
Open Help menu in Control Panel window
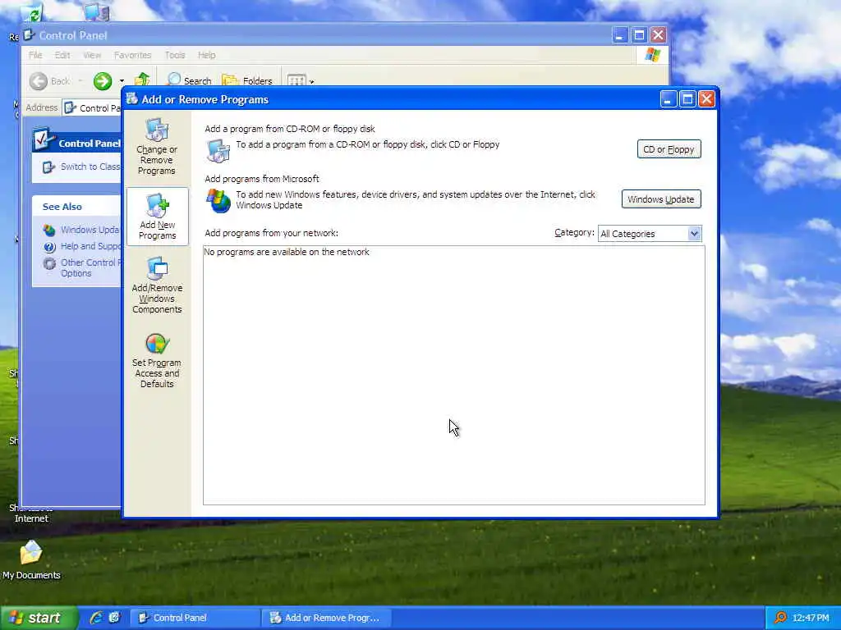206,55
